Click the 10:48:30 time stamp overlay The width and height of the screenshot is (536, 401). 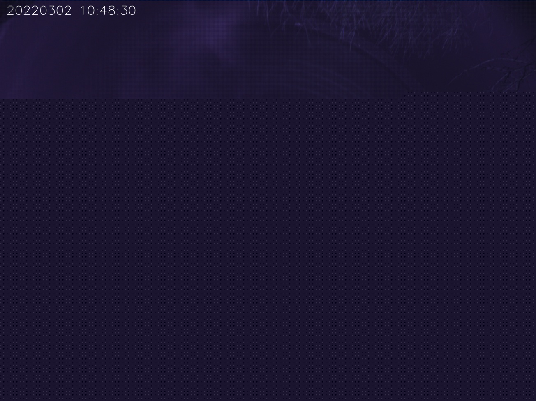point(108,11)
